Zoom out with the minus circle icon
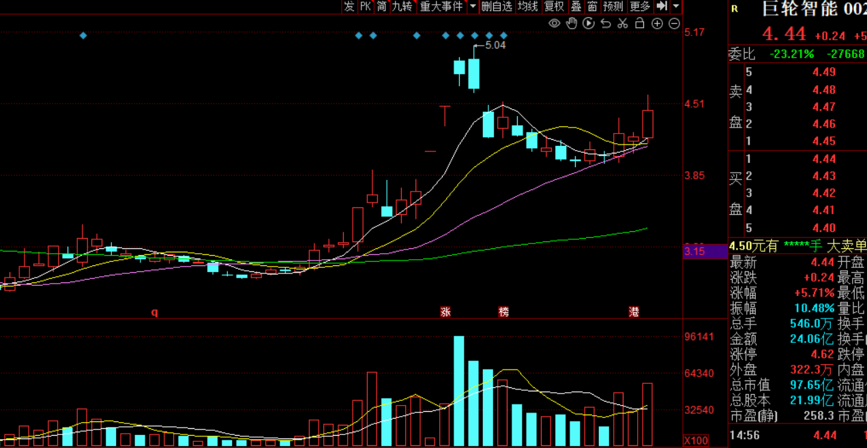The width and height of the screenshot is (867, 448). (x=674, y=23)
